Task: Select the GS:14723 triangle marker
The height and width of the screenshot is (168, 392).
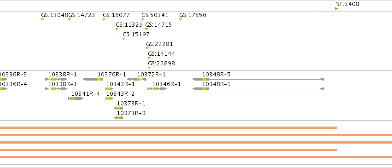Action: point(70,19)
